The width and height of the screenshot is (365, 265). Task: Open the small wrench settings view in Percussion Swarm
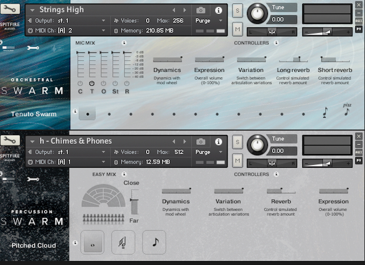coord(33,179)
